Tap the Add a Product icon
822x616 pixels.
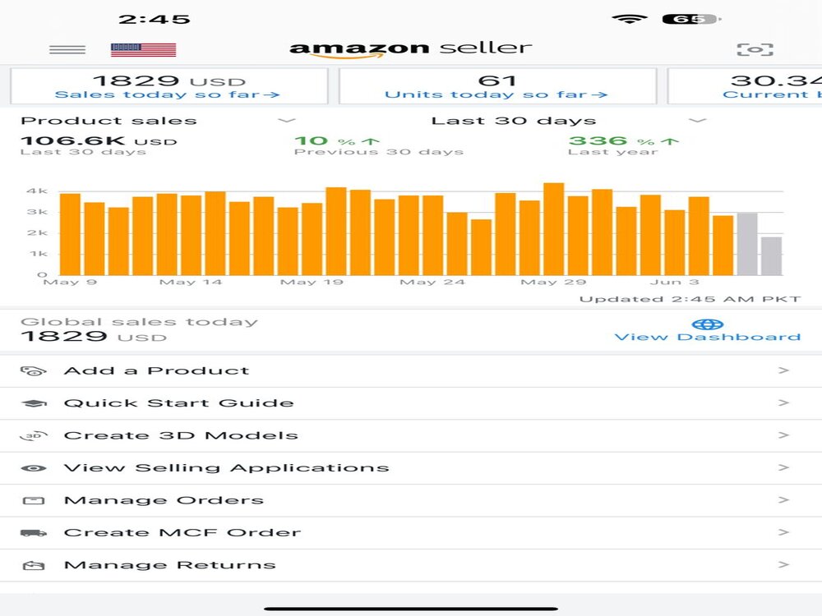click(x=34, y=371)
